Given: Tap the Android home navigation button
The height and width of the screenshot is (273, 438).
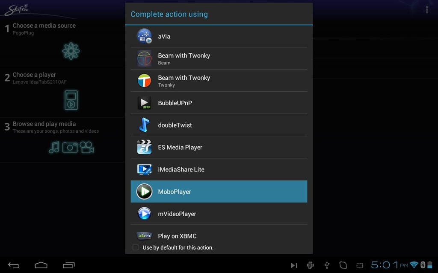Looking at the screenshot, I should (x=41, y=265).
